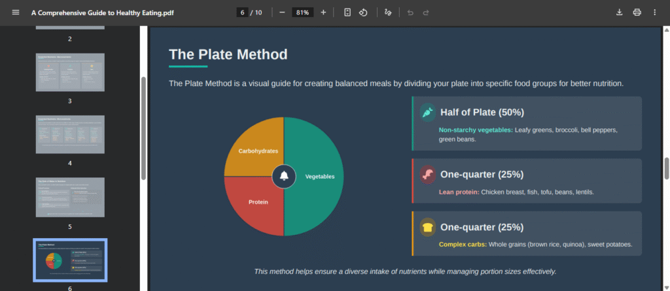Screen dimensions: 670x291
Task: Select the highlighted page 6 thumbnail
Action: 70,260
